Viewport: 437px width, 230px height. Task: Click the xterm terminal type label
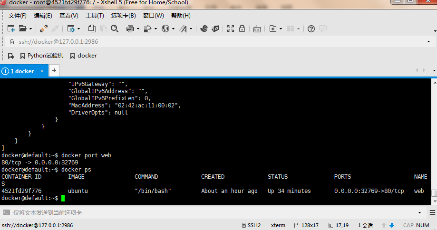(278, 225)
